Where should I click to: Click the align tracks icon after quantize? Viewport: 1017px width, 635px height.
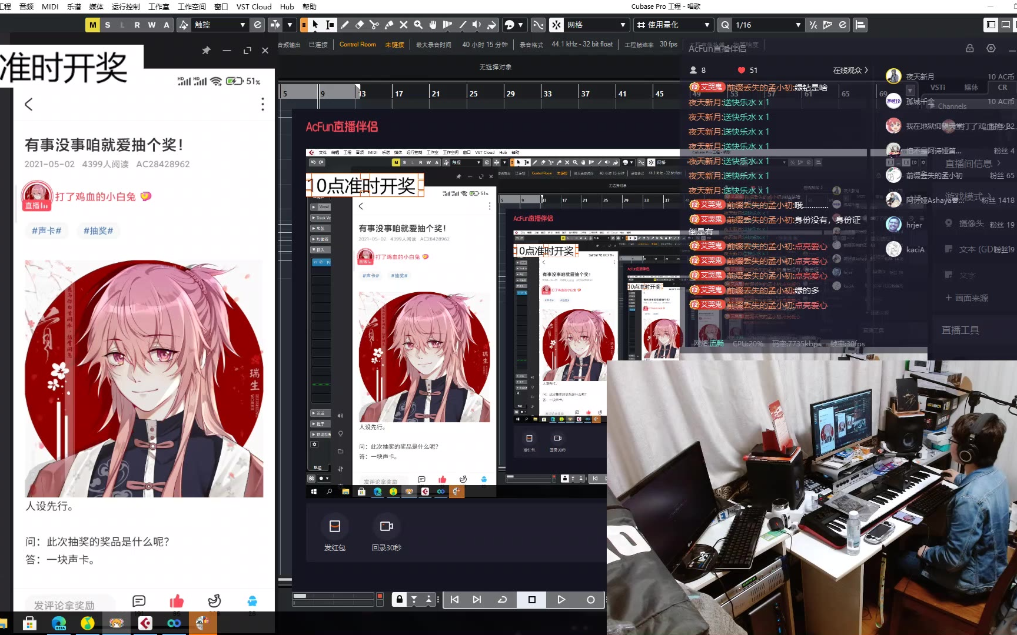(860, 25)
